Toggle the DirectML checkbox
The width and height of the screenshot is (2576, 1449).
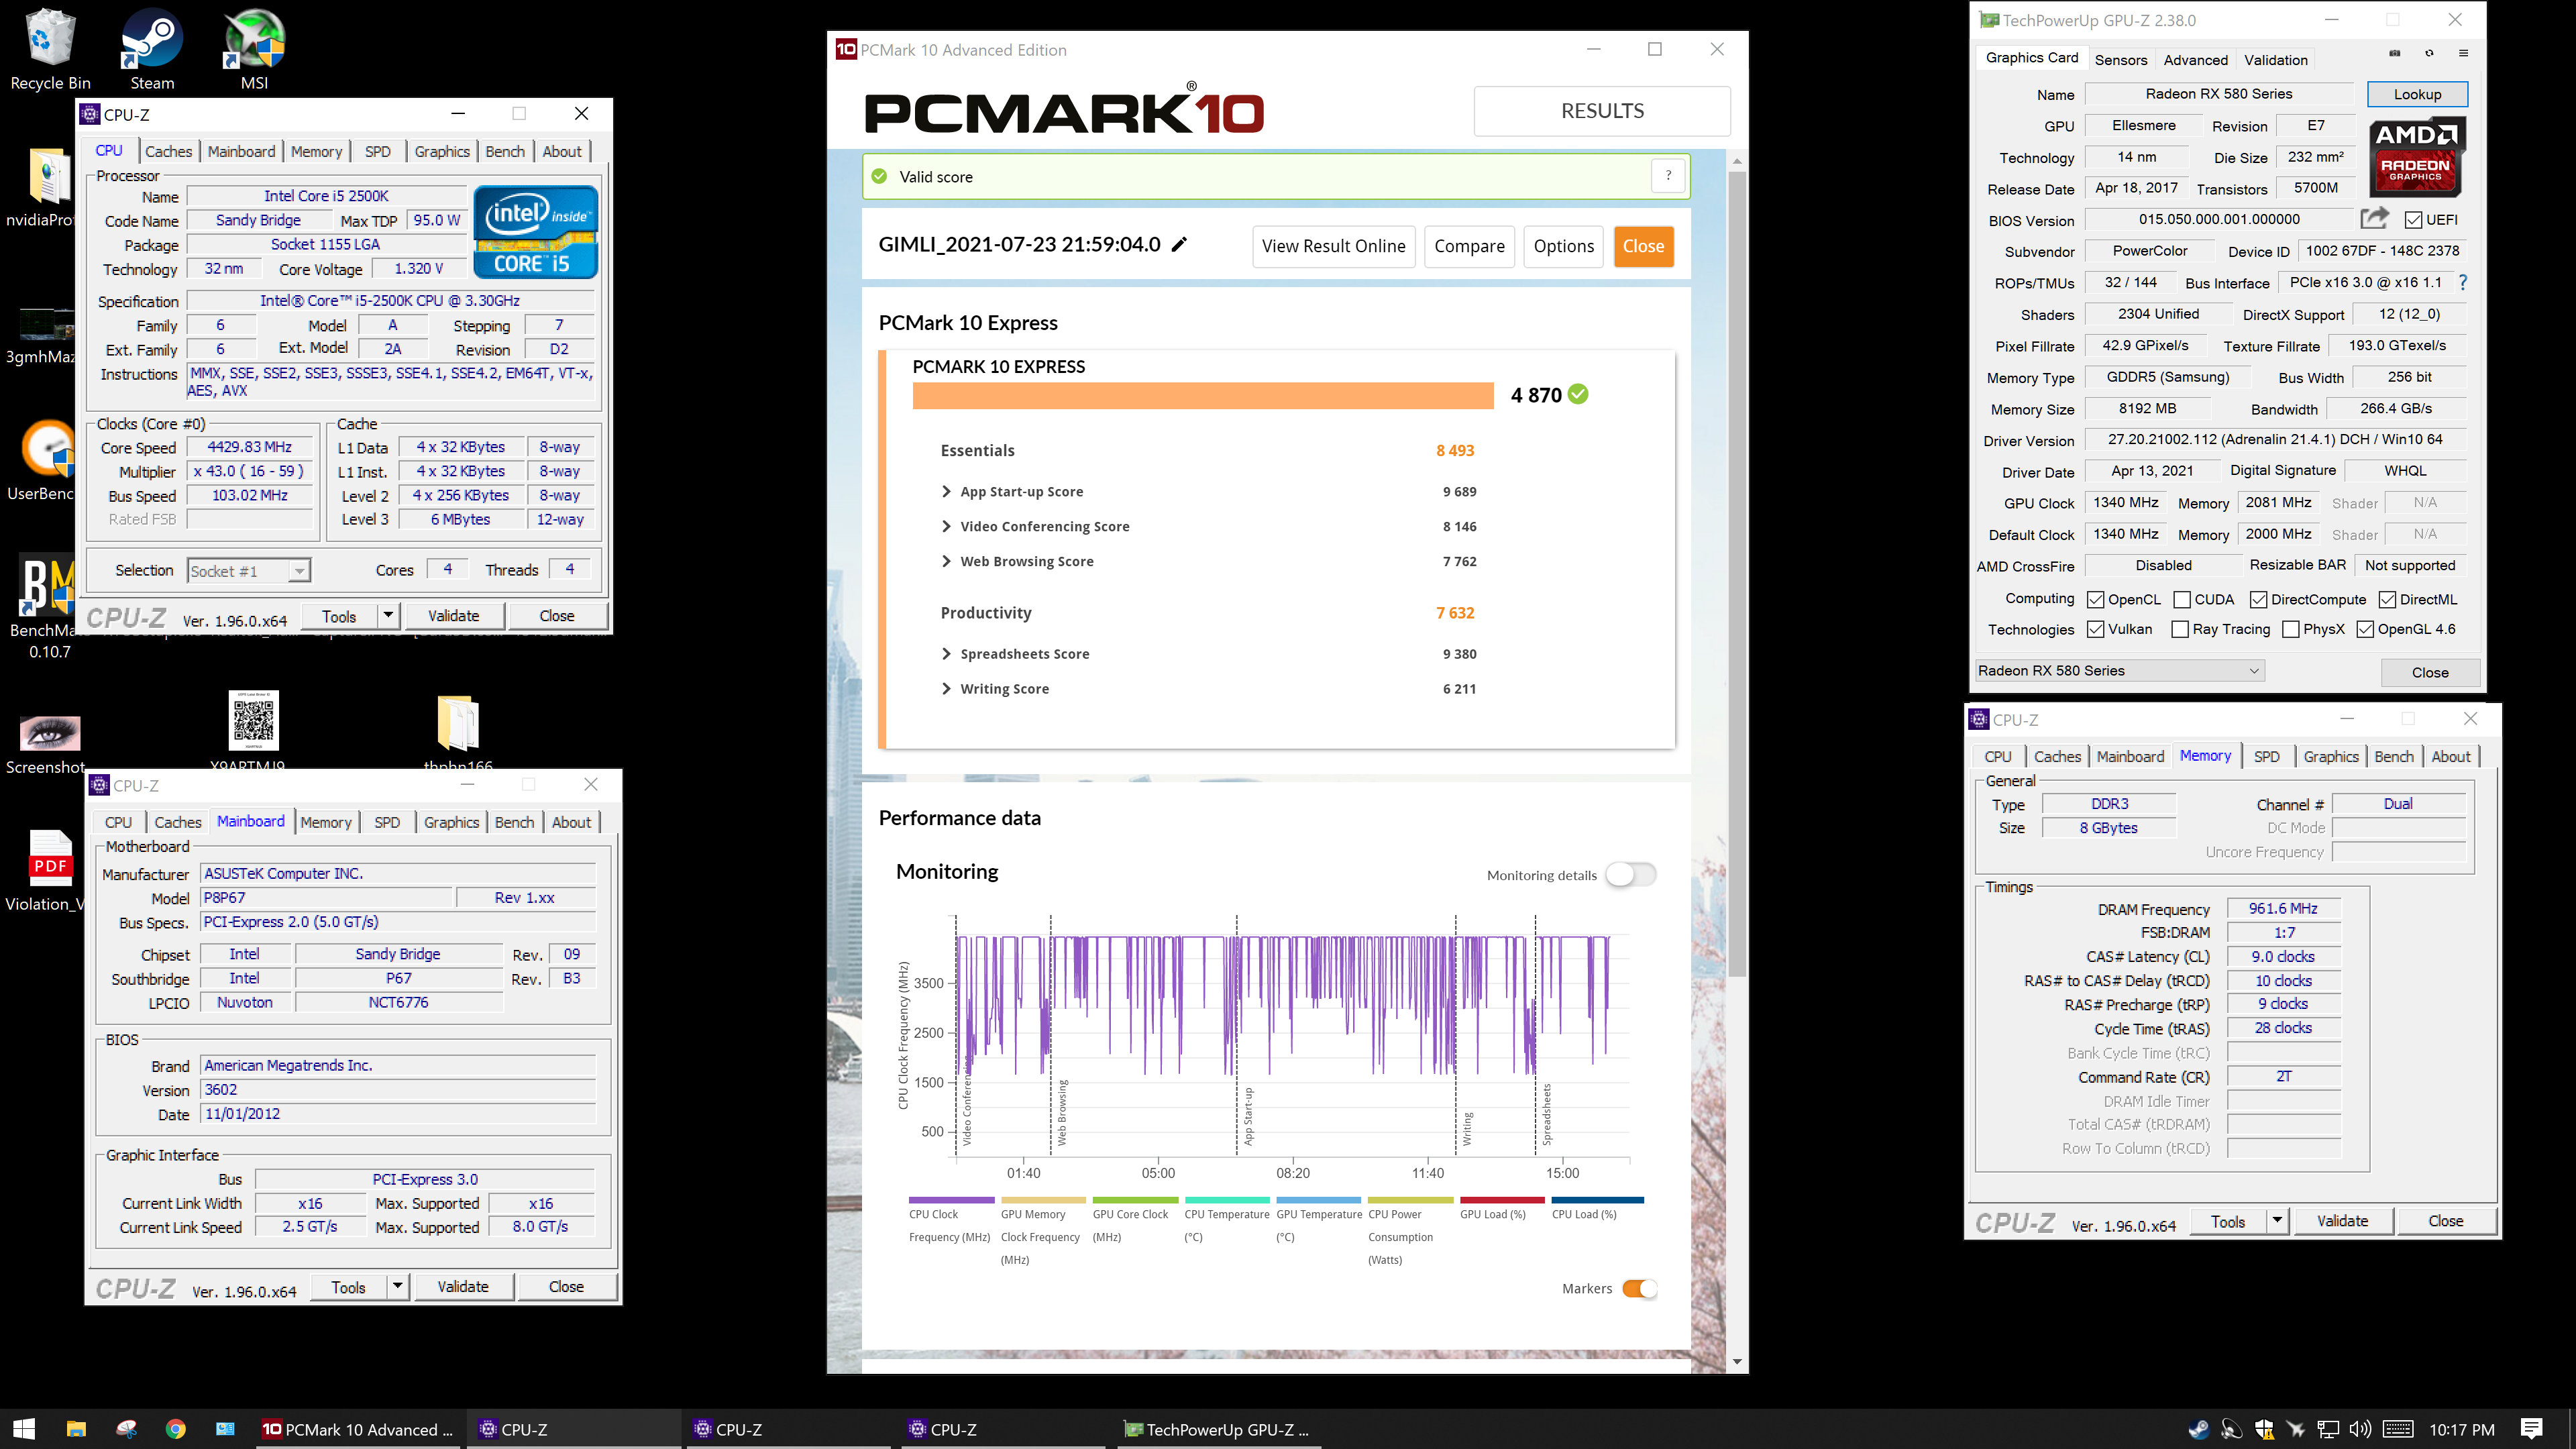(x=2387, y=599)
